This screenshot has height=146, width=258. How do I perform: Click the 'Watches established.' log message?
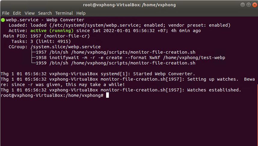pos(214,90)
